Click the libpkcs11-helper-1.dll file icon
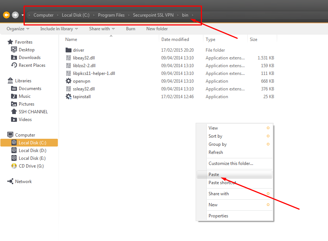The width and height of the screenshot is (328, 241). pos(69,73)
